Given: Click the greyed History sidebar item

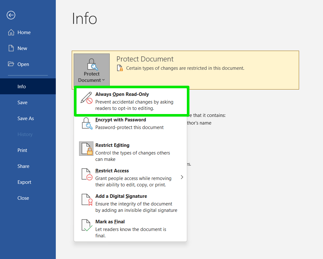Looking at the screenshot, I should point(28,134).
